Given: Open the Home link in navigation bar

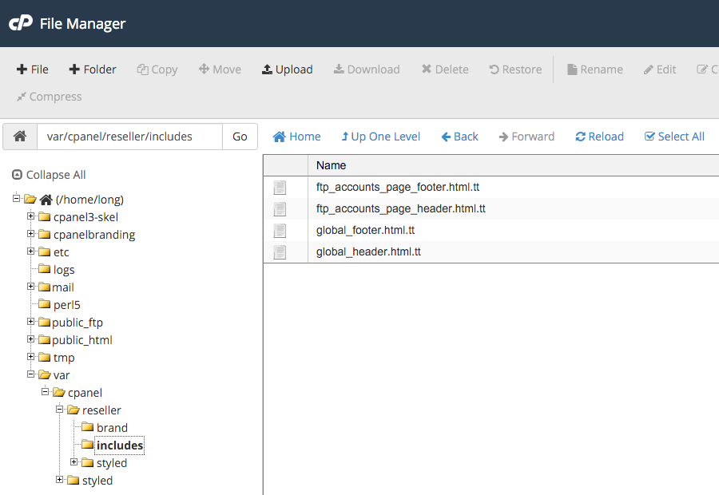Looking at the screenshot, I should (x=296, y=137).
